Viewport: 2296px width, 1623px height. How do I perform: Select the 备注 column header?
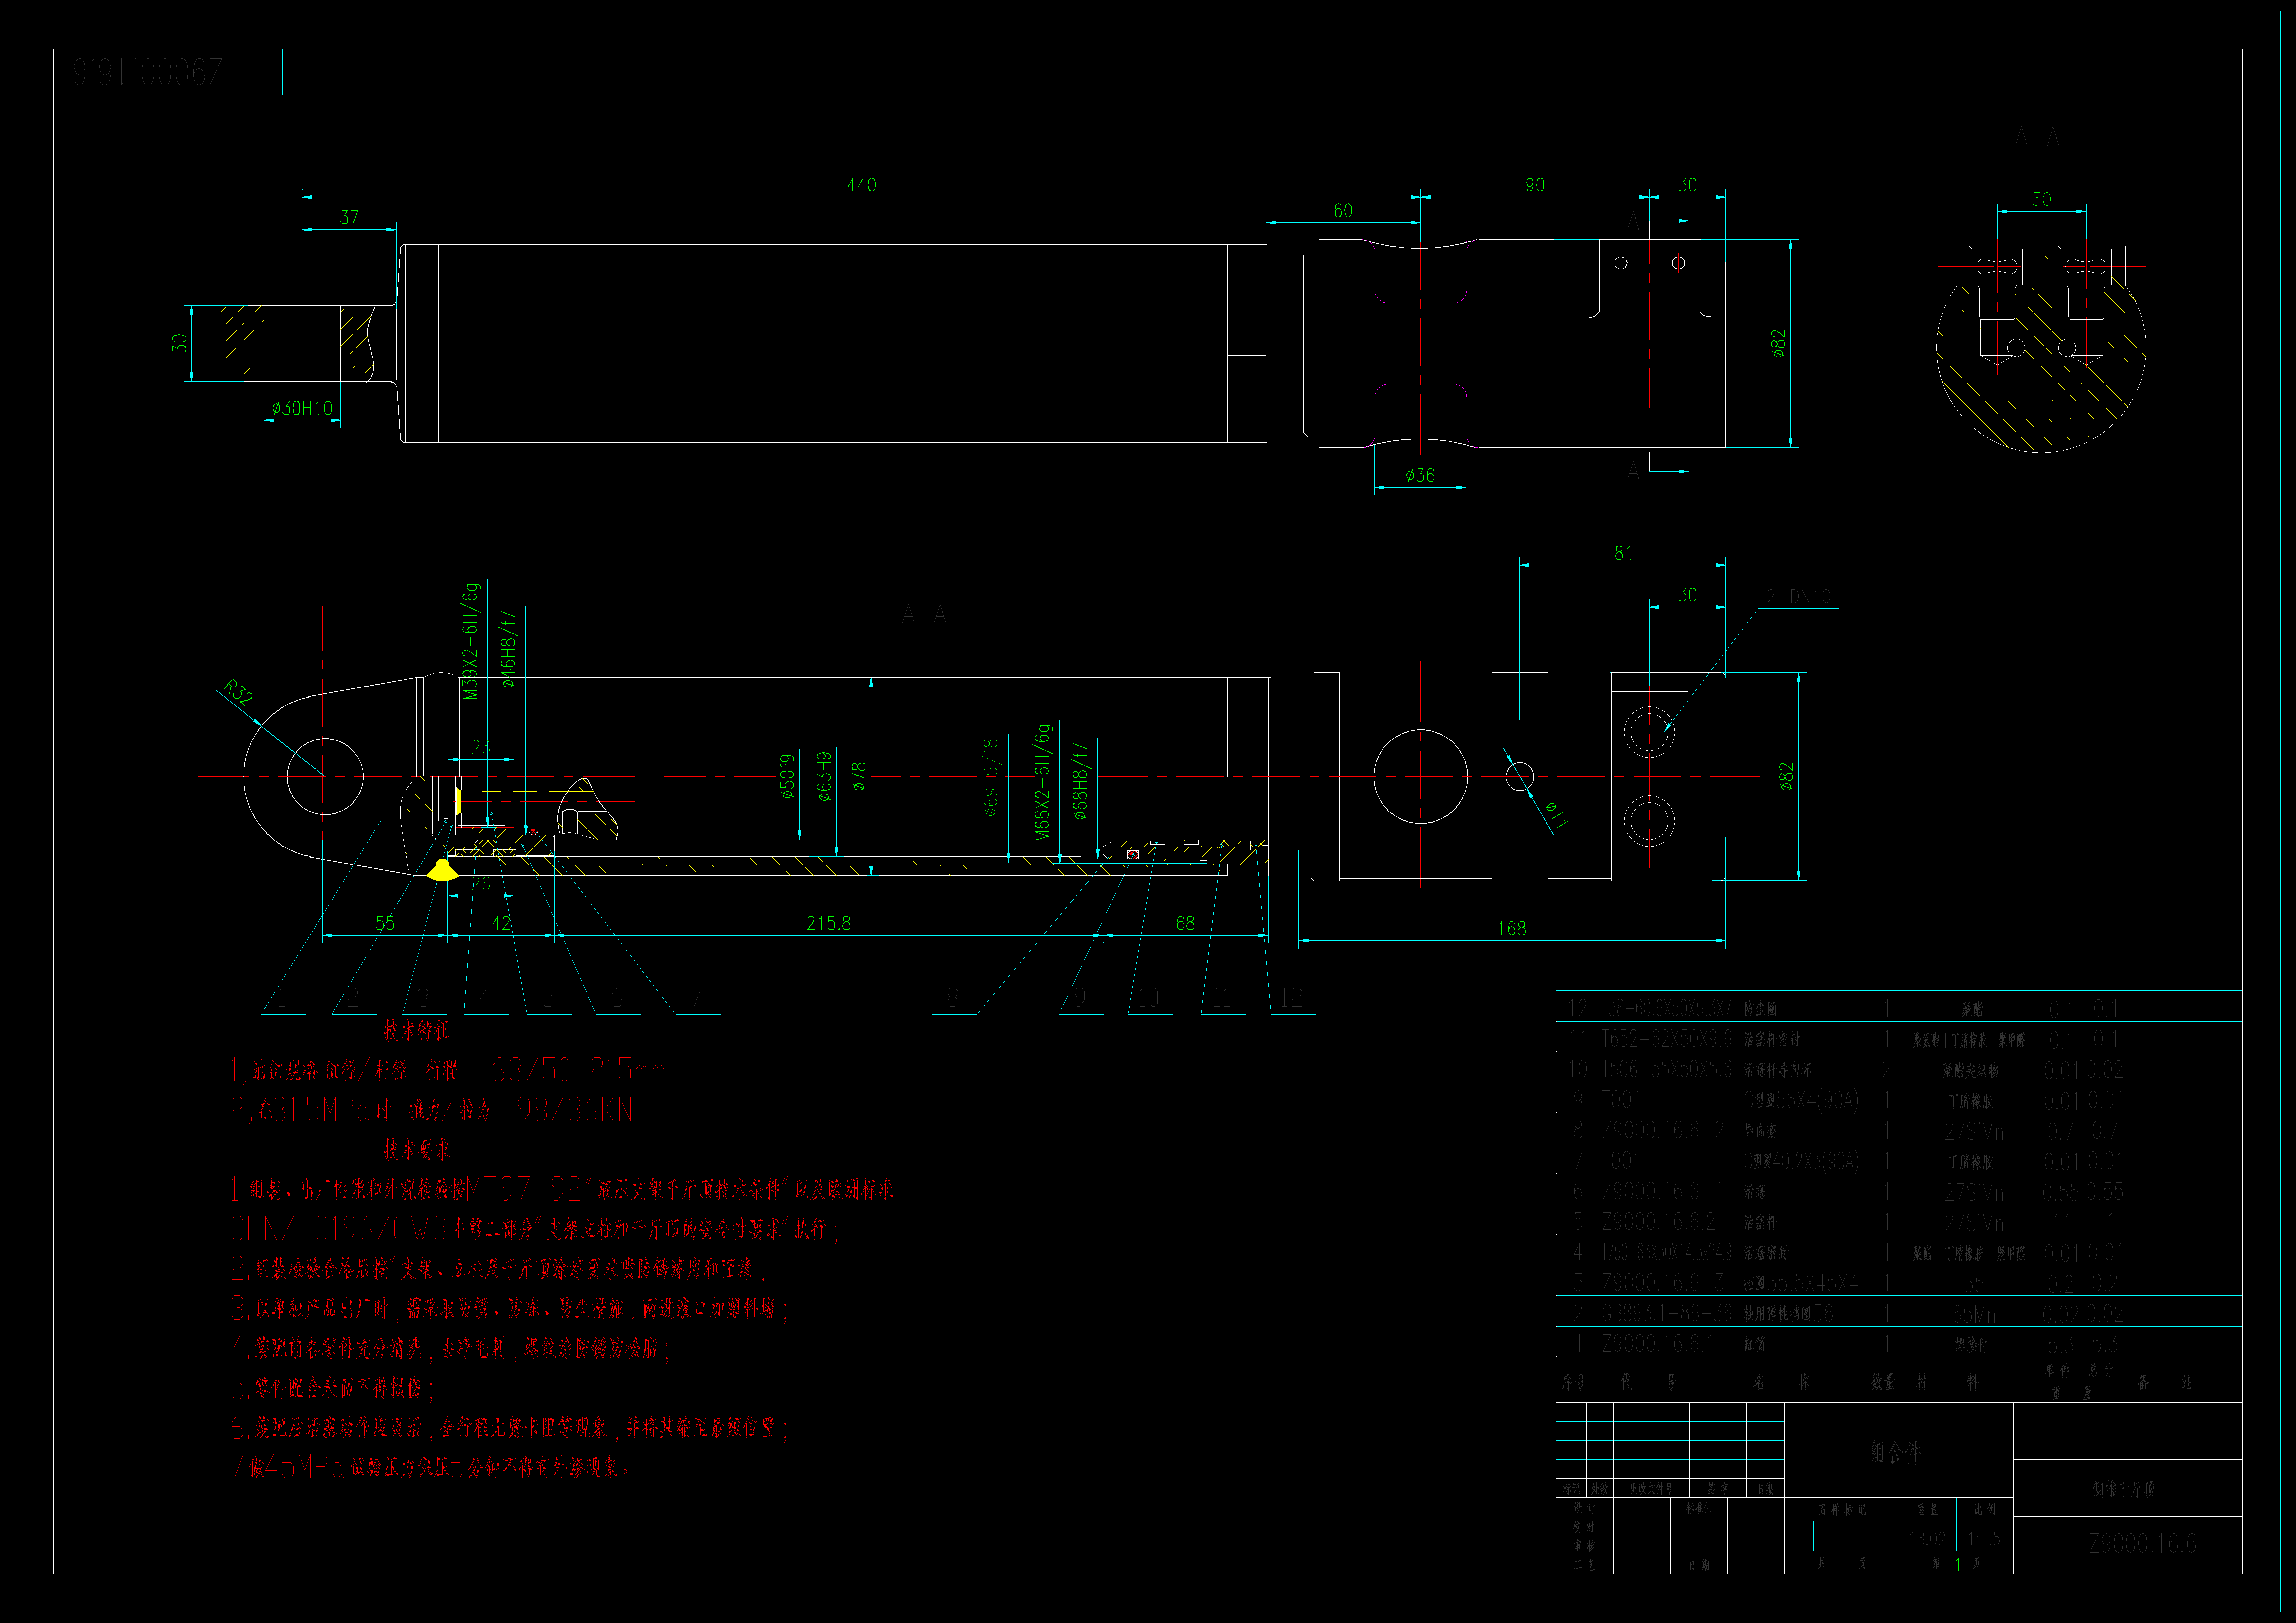[x=2165, y=1382]
